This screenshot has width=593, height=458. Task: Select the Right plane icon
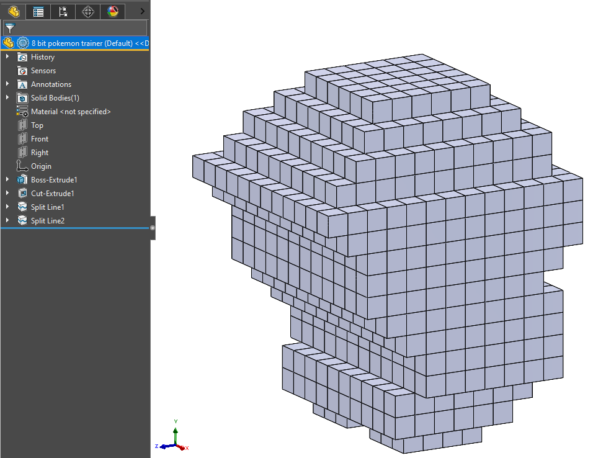[x=22, y=152]
